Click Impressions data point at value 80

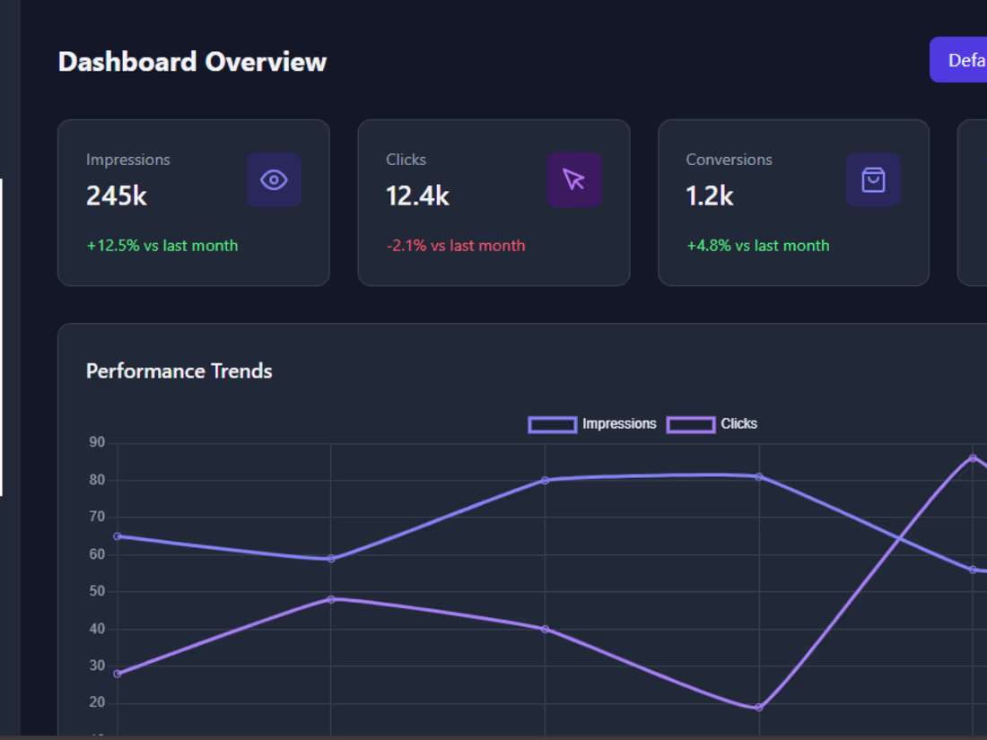pos(546,481)
